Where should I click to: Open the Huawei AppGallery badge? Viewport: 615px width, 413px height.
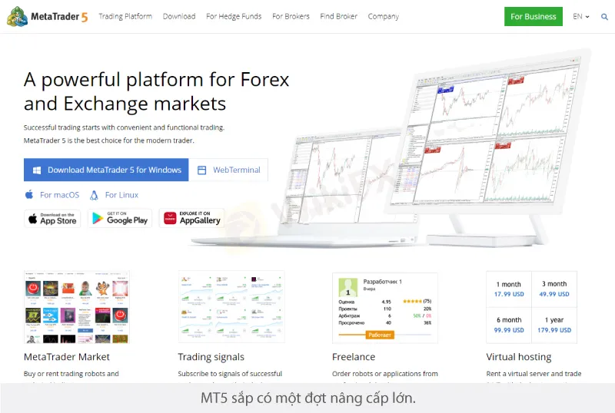coord(191,218)
